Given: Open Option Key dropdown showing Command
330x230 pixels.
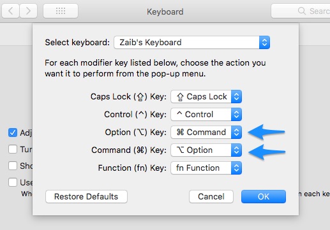Looking at the screenshot, I should click(206, 133).
